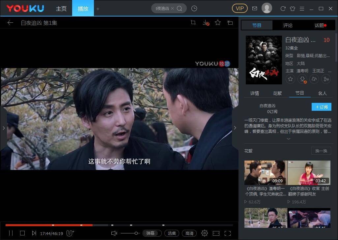Open cast member 潘粤明

coord(302,71)
